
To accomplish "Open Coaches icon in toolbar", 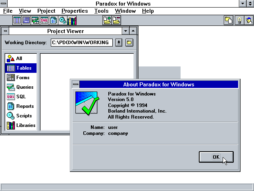I will pos(249,20).
